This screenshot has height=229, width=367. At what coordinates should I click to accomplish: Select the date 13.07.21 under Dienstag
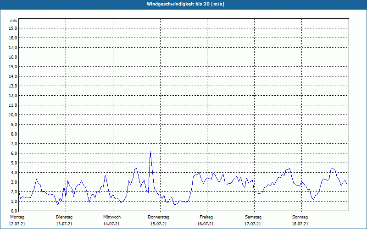(64, 224)
